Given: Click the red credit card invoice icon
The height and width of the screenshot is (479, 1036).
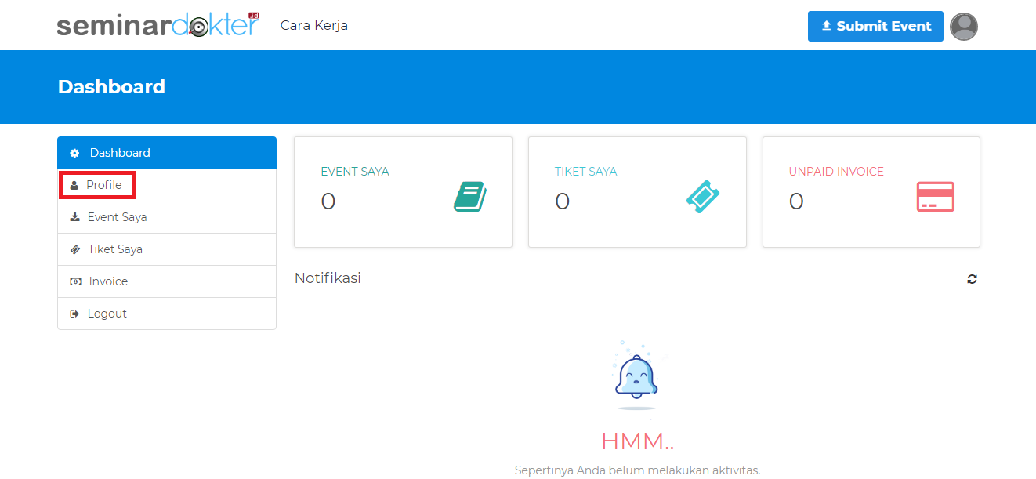Looking at the screenshot, I should 936,197.
